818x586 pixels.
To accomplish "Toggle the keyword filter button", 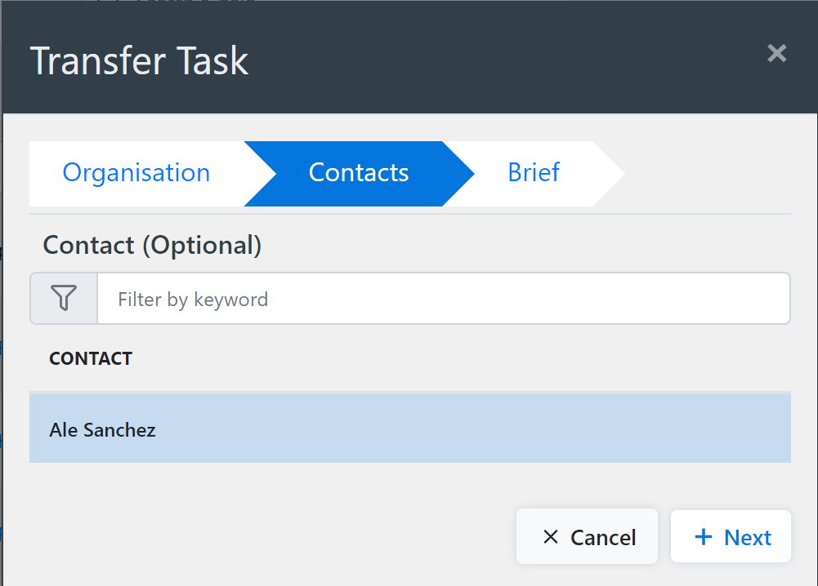I will click(x=64, y=298).
